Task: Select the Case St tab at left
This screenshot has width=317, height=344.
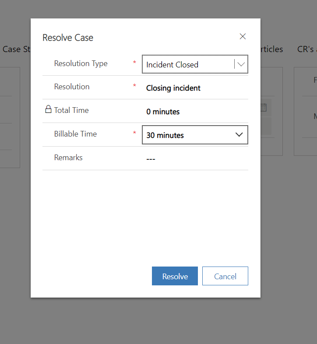Action: pos(16,49)
